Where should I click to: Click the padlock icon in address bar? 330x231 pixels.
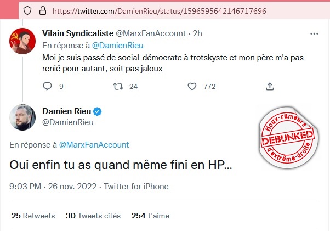coord(41,10)
